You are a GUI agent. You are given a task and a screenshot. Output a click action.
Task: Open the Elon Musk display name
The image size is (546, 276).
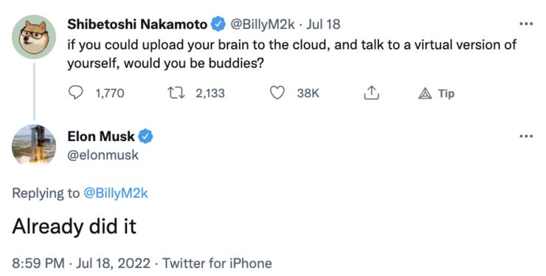pyautogui.click(x=101, y=137)
